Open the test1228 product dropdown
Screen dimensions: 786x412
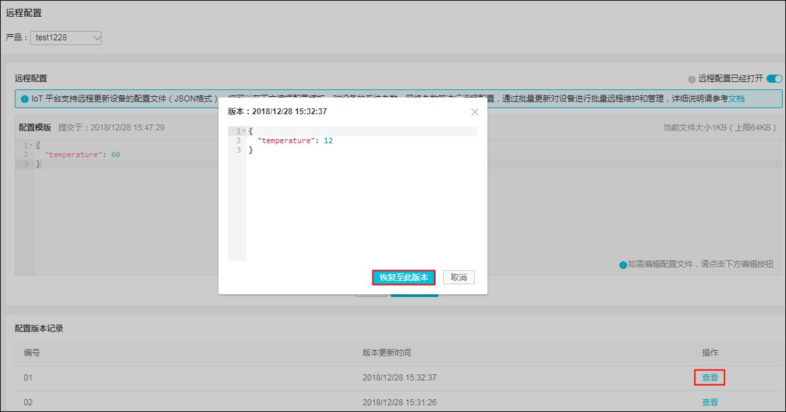pyautogui.click(x=66, y=38)
